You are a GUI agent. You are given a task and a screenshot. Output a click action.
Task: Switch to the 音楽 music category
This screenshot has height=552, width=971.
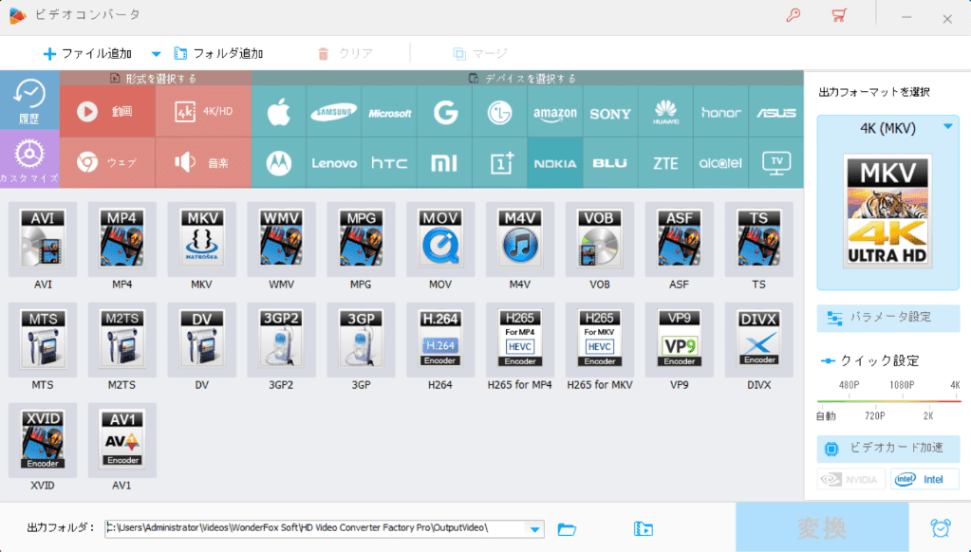point(204,163)
